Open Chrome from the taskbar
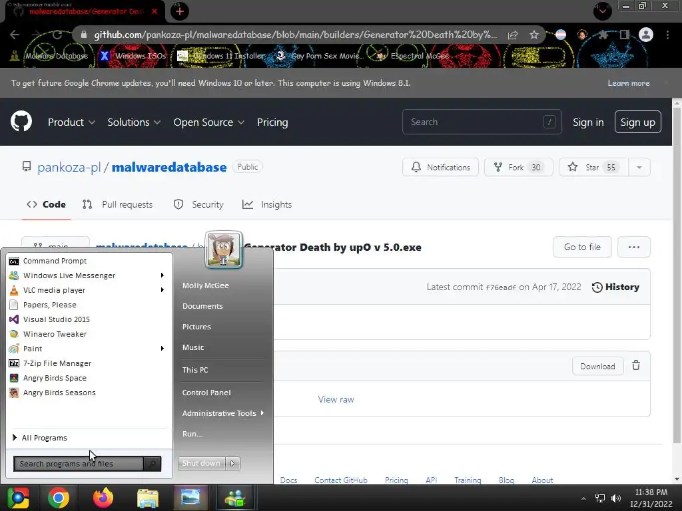 click(59, 498)
